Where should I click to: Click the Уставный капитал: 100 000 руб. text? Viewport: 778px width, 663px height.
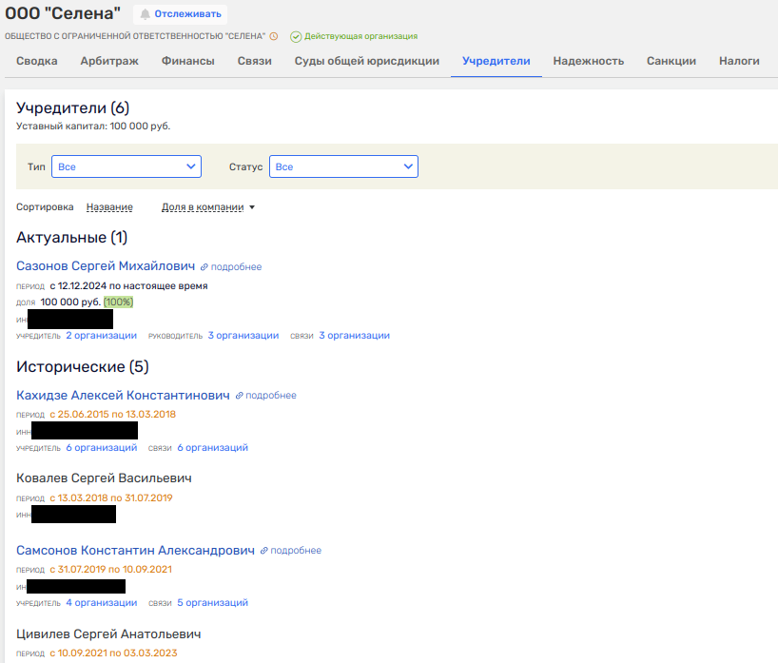[x=93, y=127]
